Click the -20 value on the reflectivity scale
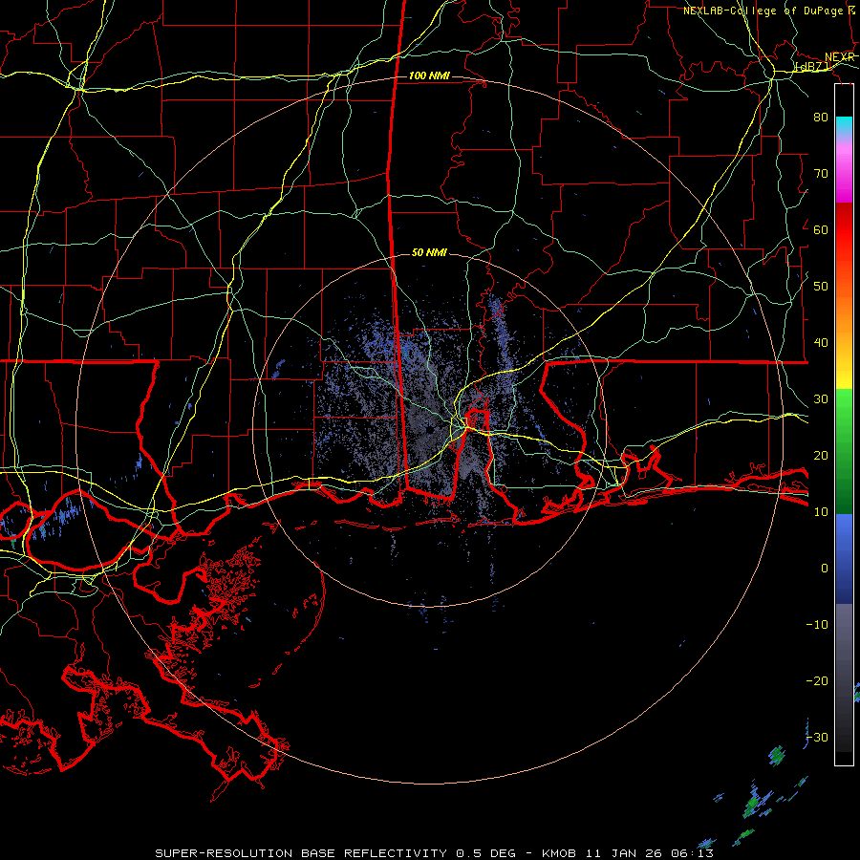The image size is (860, 860). click(x=817, y=680)
